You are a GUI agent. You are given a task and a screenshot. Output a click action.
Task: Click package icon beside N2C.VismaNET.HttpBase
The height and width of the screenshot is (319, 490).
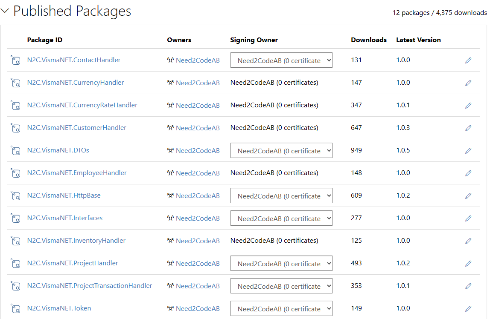pyautogui.click(x=15, y=195)
